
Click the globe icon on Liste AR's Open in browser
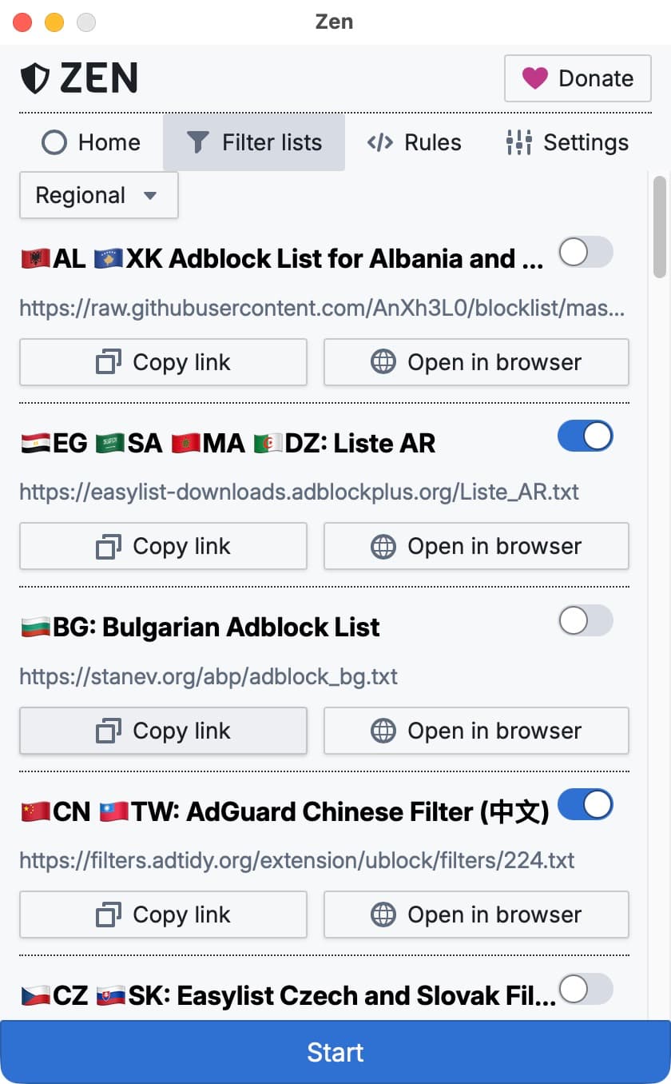(x=384, y=546)
